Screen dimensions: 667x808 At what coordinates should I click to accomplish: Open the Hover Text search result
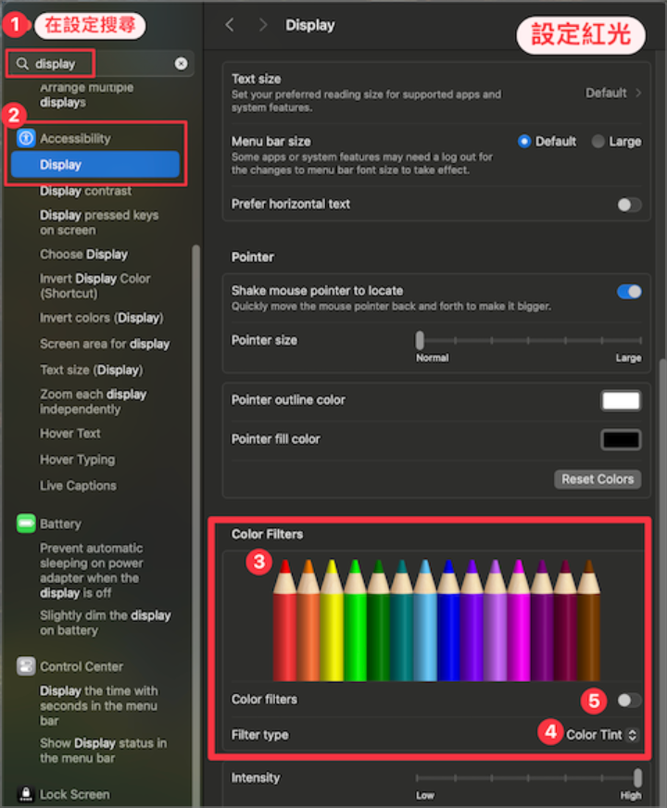pyautogui.click(x=70, y=434)
